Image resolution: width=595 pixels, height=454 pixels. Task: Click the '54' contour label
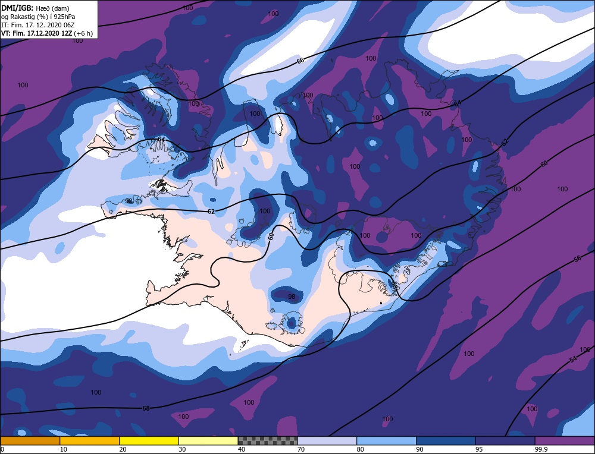pyautogui.click(x=573, y=358)
